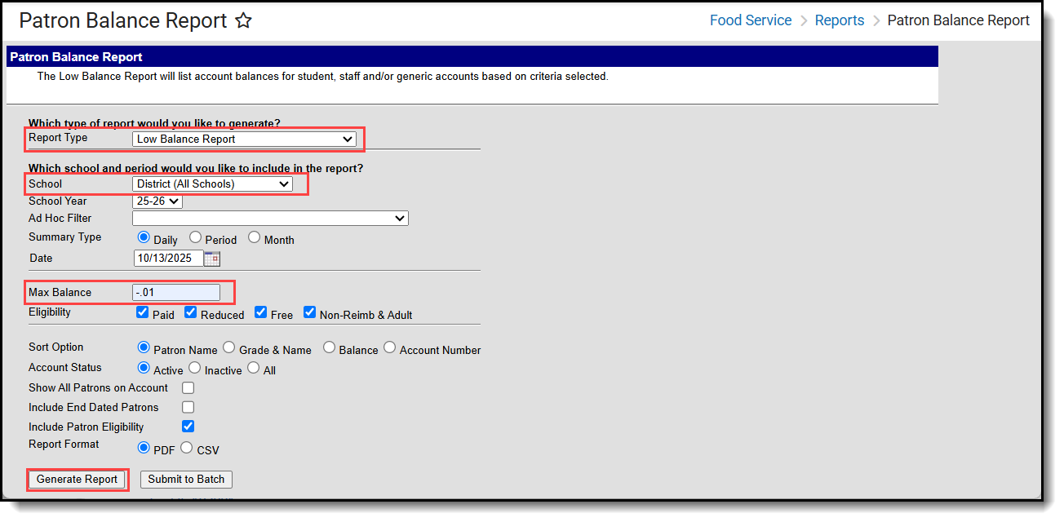Viewport: 1064px width, 522px height.
Task: Click the Date input field
Action: click(168, 259)
